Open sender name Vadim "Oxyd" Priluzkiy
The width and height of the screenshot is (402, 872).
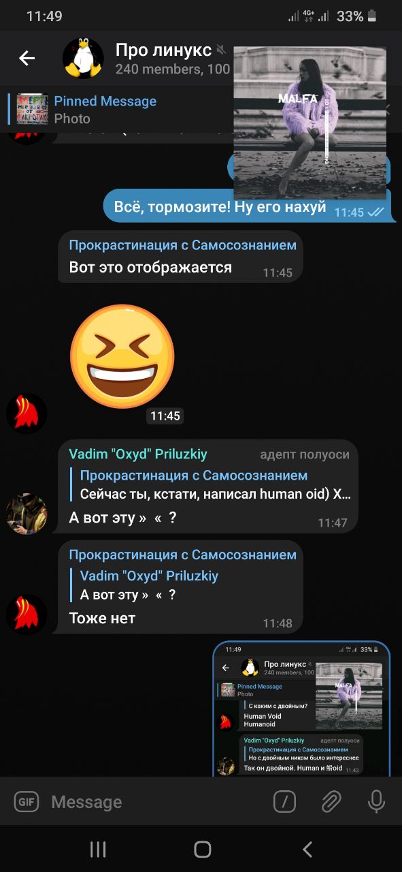(x=138, y=454)
